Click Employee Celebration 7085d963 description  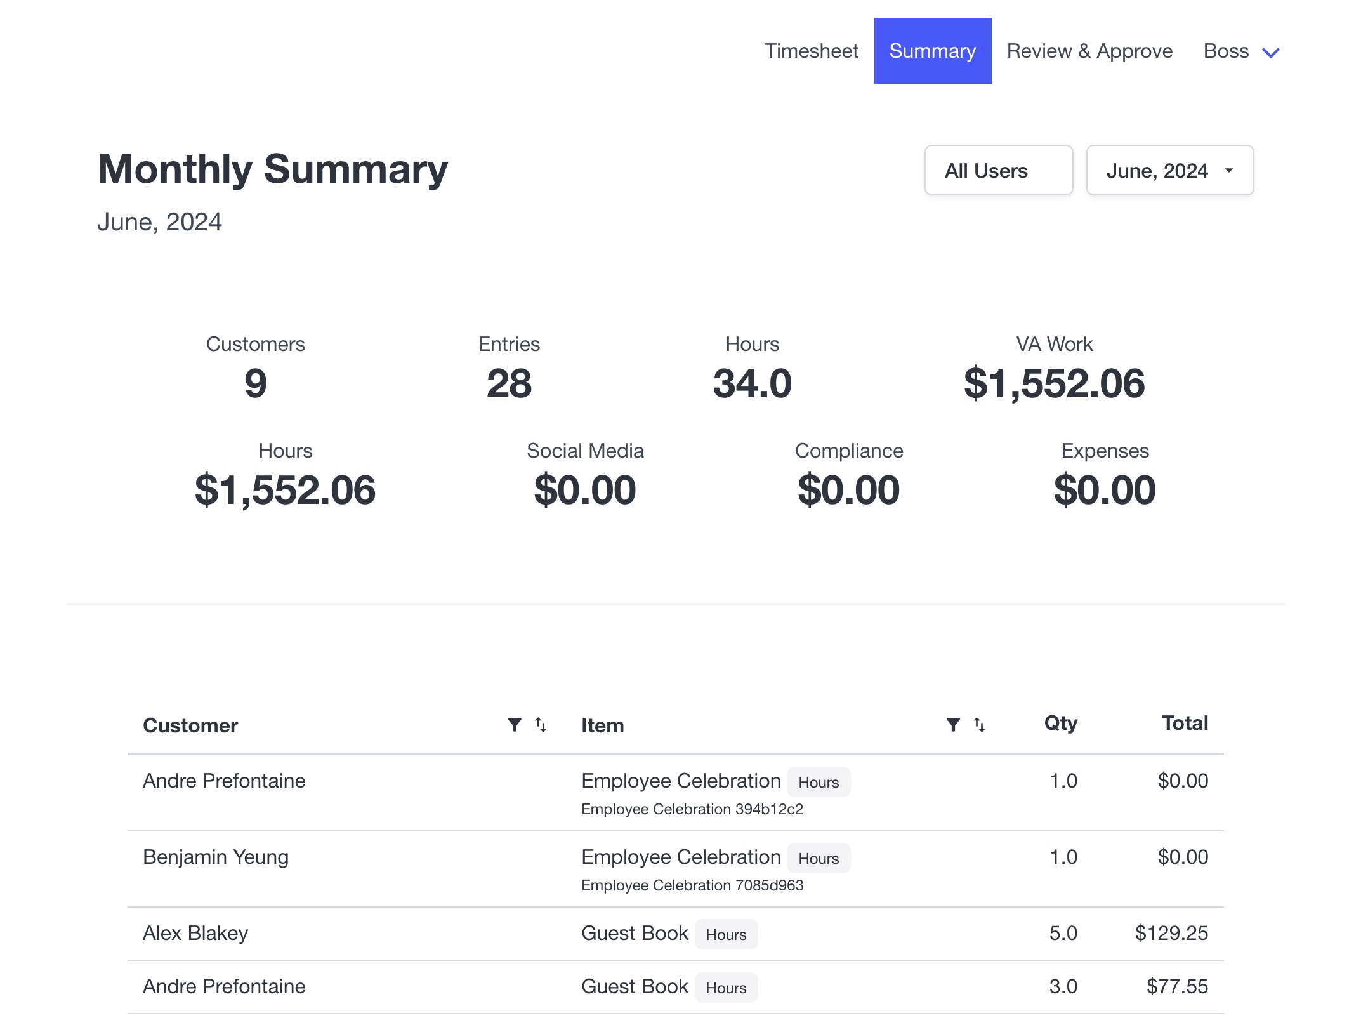point(692,885)
